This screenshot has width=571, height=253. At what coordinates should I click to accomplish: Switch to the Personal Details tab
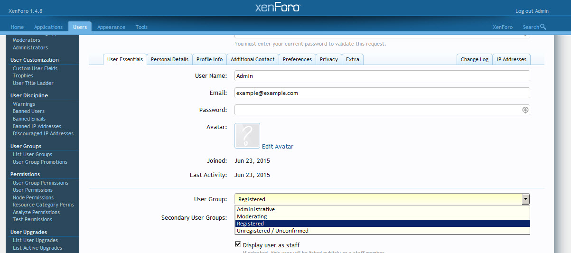point(169,59)
